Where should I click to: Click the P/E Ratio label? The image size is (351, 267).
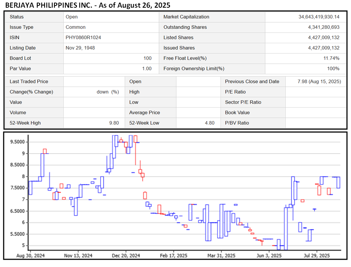pyautogui.click(x=235, y=92)
